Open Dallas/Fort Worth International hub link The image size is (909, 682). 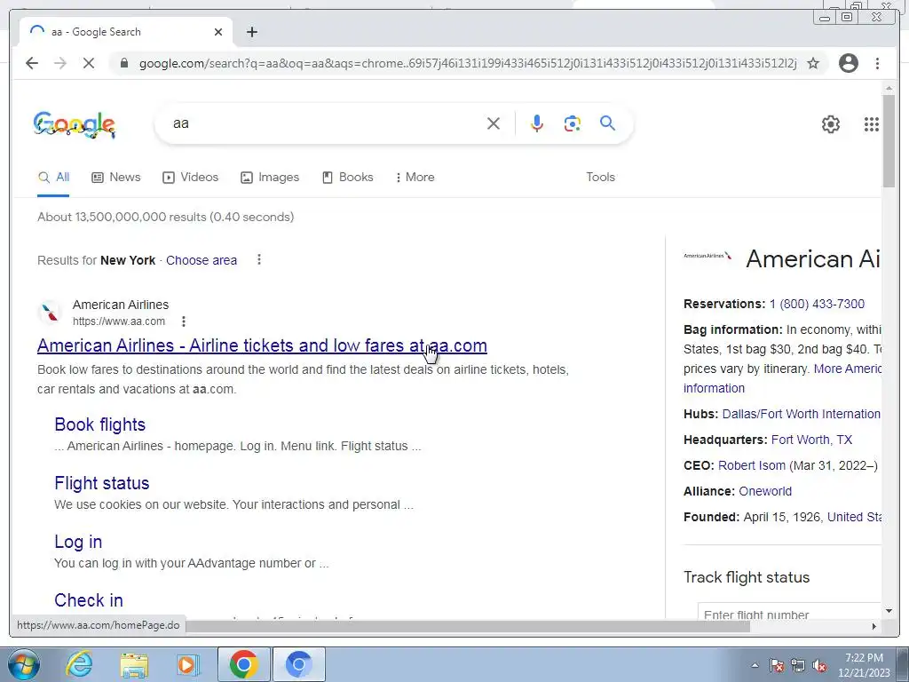pyautogui.click(x=802, y=414)
